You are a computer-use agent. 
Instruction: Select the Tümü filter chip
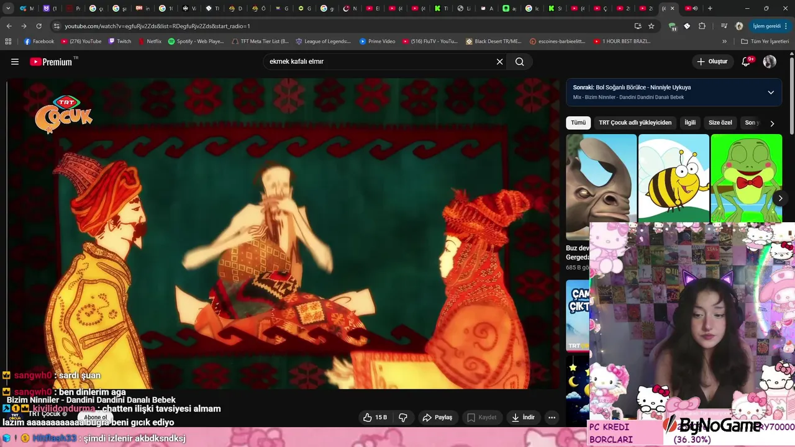[x=578, y=122]
